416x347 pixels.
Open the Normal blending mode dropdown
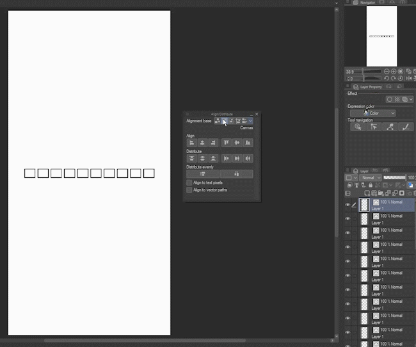pos(371,177)
